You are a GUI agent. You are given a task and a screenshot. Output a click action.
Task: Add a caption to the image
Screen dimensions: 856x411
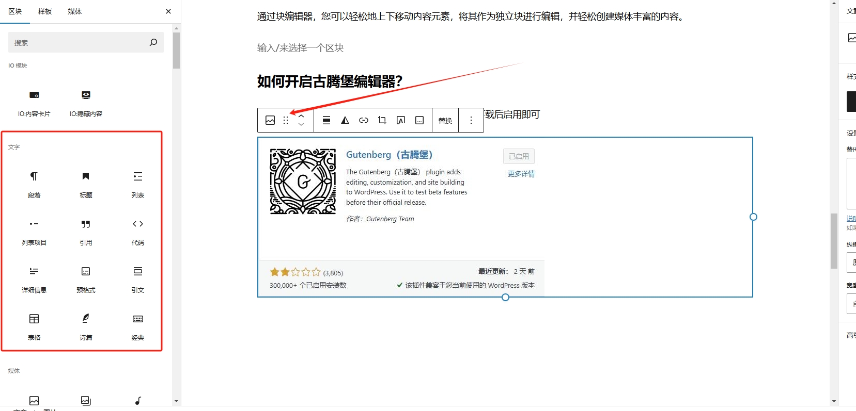point(419,120)
